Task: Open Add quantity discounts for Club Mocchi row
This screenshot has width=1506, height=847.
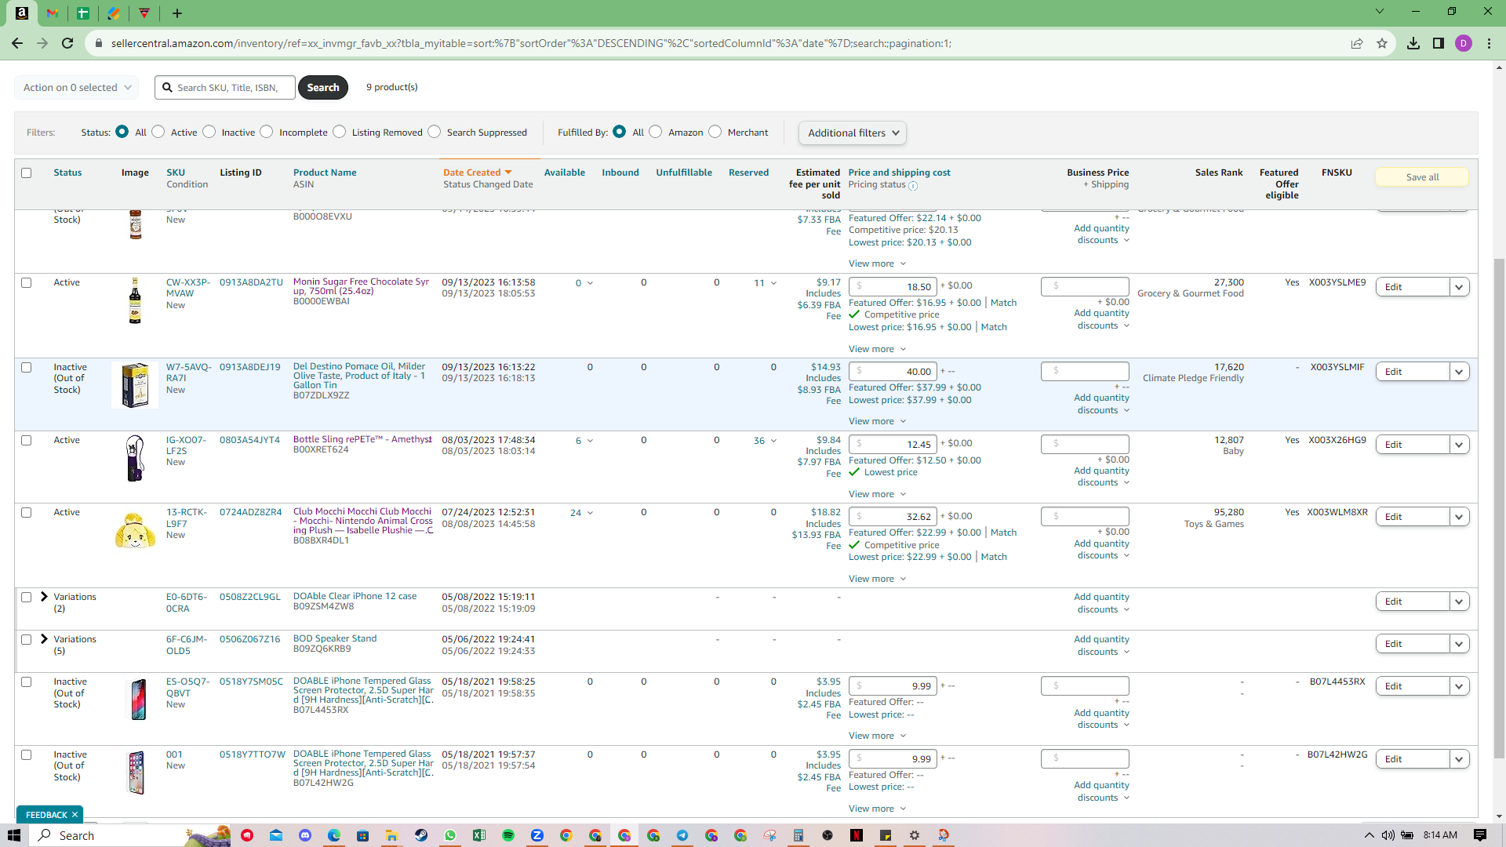Action: pos(1102,550)
